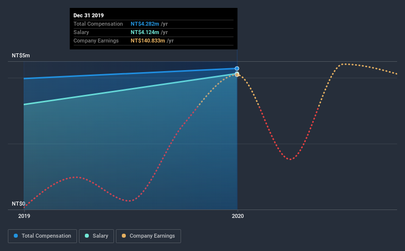Screen dimensions: 405x251
Task: Click the NT$0 y-axis label
Action: click(18, 204)
